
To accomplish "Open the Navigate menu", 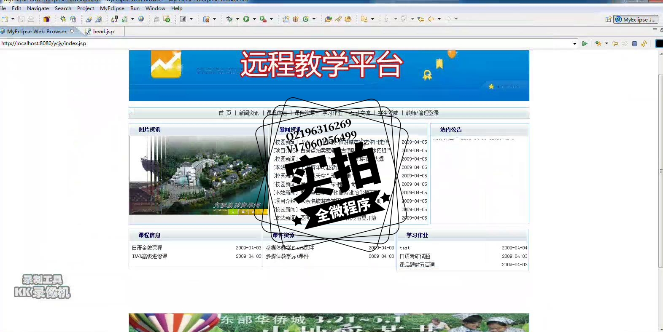I will coord(38,8).
